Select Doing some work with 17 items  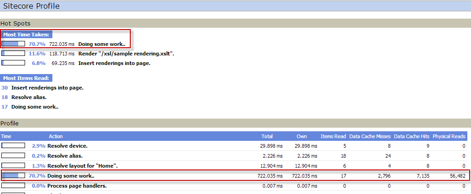[35, 107]
